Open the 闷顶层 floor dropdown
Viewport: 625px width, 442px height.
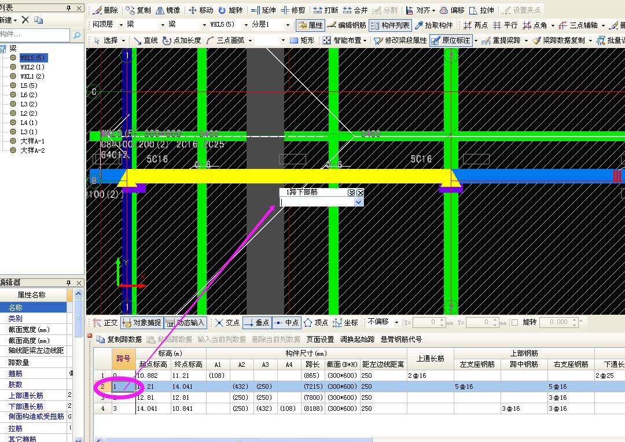coord(121,25)
